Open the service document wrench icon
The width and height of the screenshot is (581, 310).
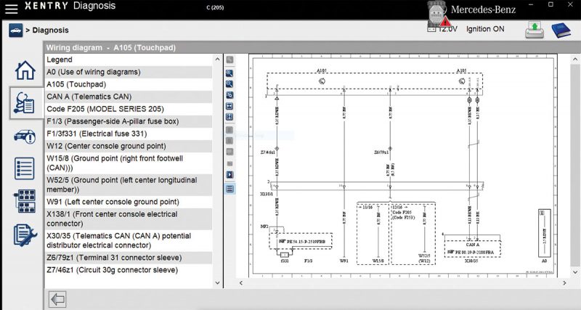coord(25,234)
